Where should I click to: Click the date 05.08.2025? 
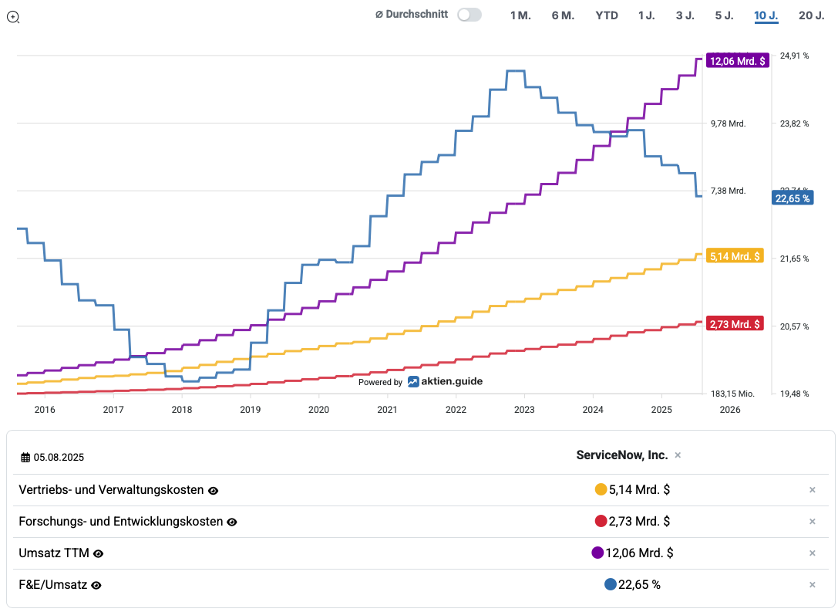pos(59,458)
